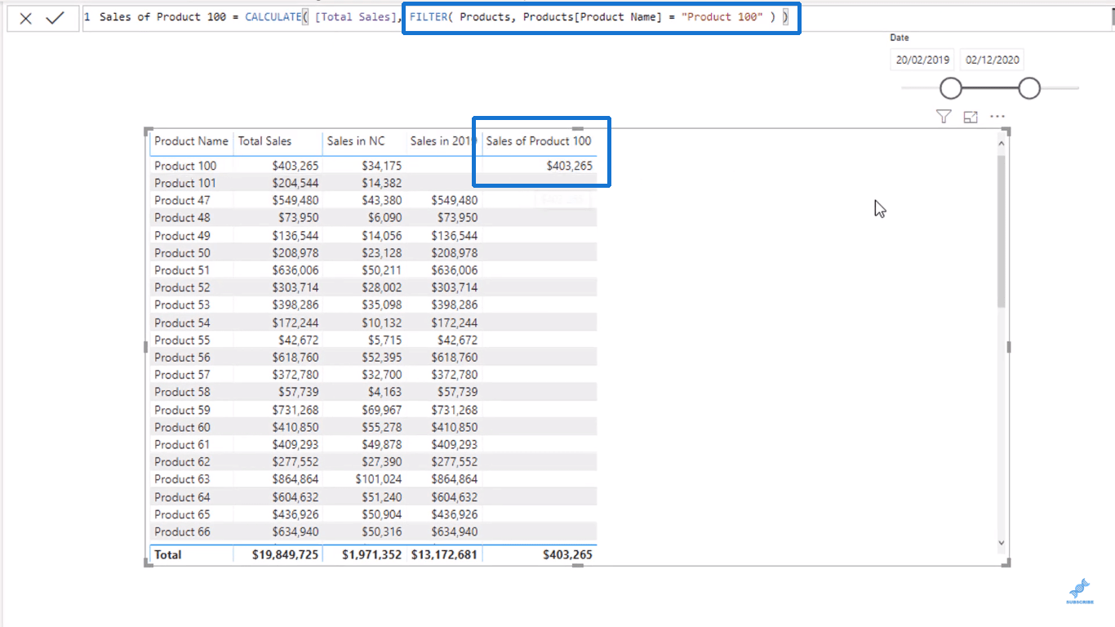Select the Product 61 row name
This screenshot has width=1115, height=627.
point(182,444)
